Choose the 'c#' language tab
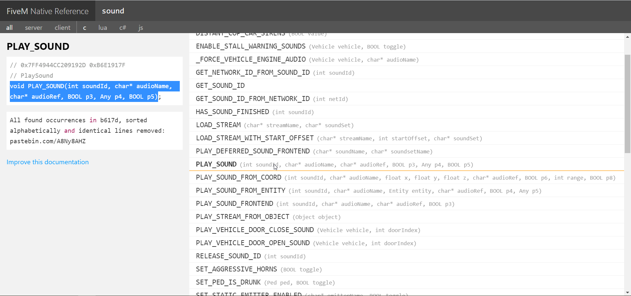The height and width of the screenshot is (296, 631). coord(123,28)
